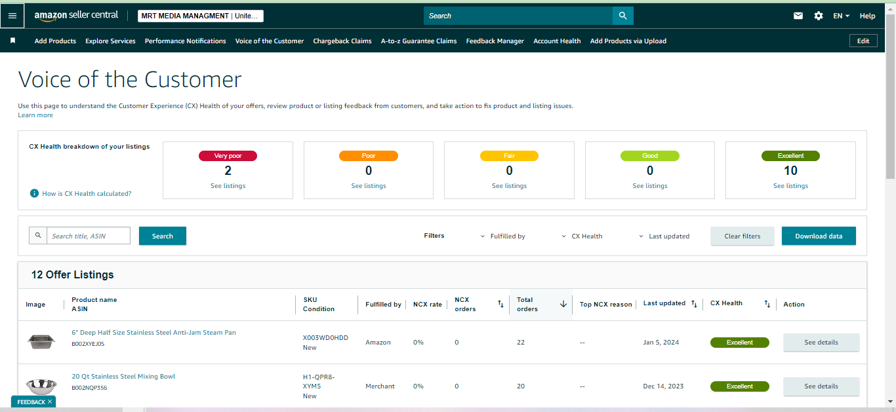Focus the Search title, ASIN input field

[x=89, y=236]
